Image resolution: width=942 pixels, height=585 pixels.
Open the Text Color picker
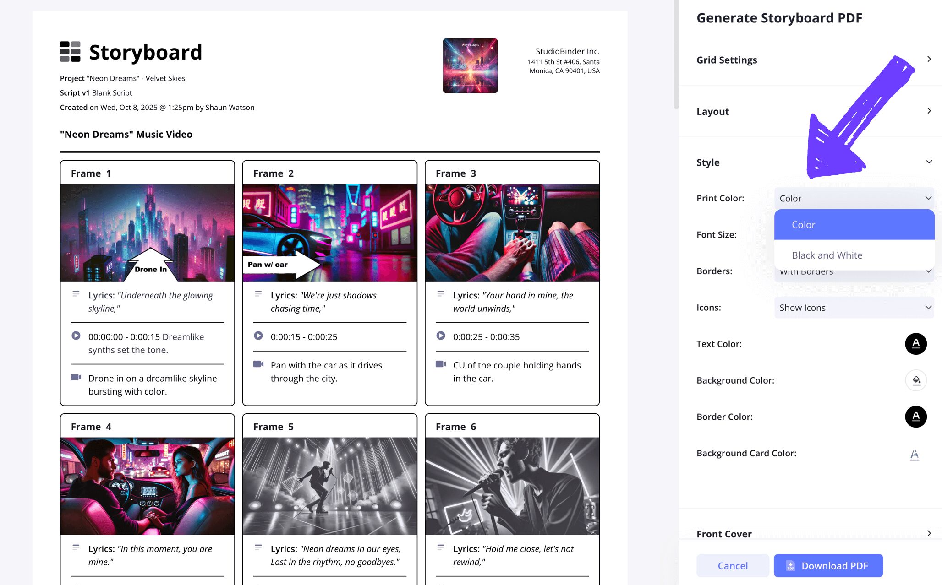pyautogui.click(x=915, y=344)
